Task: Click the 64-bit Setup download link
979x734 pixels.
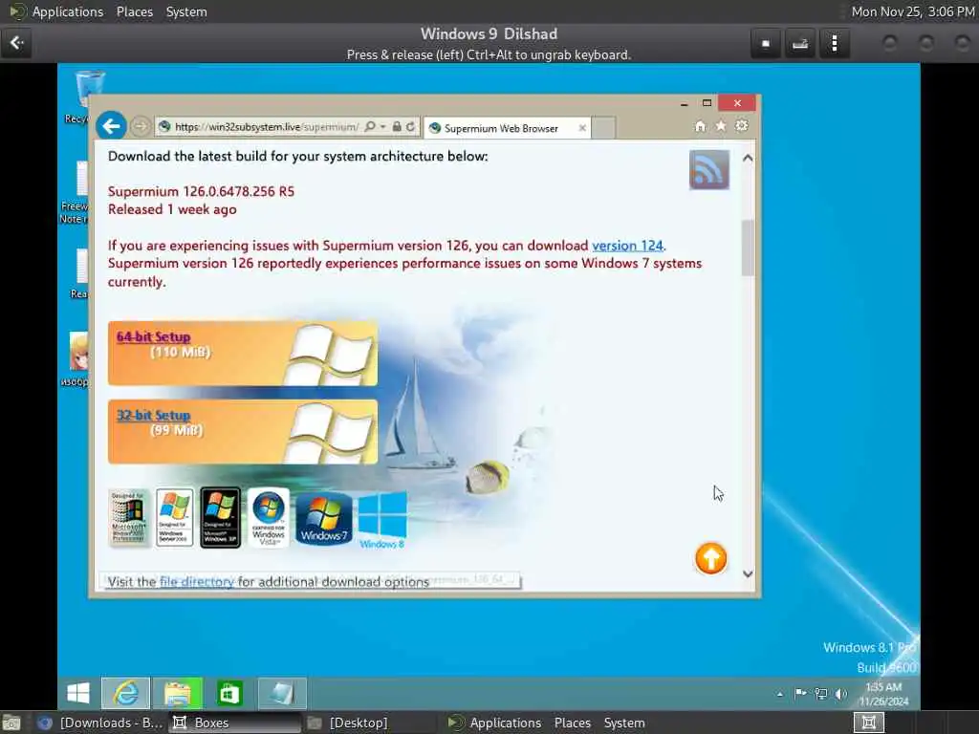Action: tap(153, 336)
